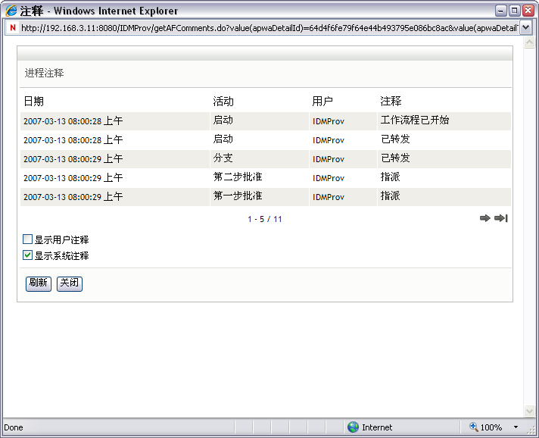
Task: Click the Internet zone globe icon
Action: point(353,427)
